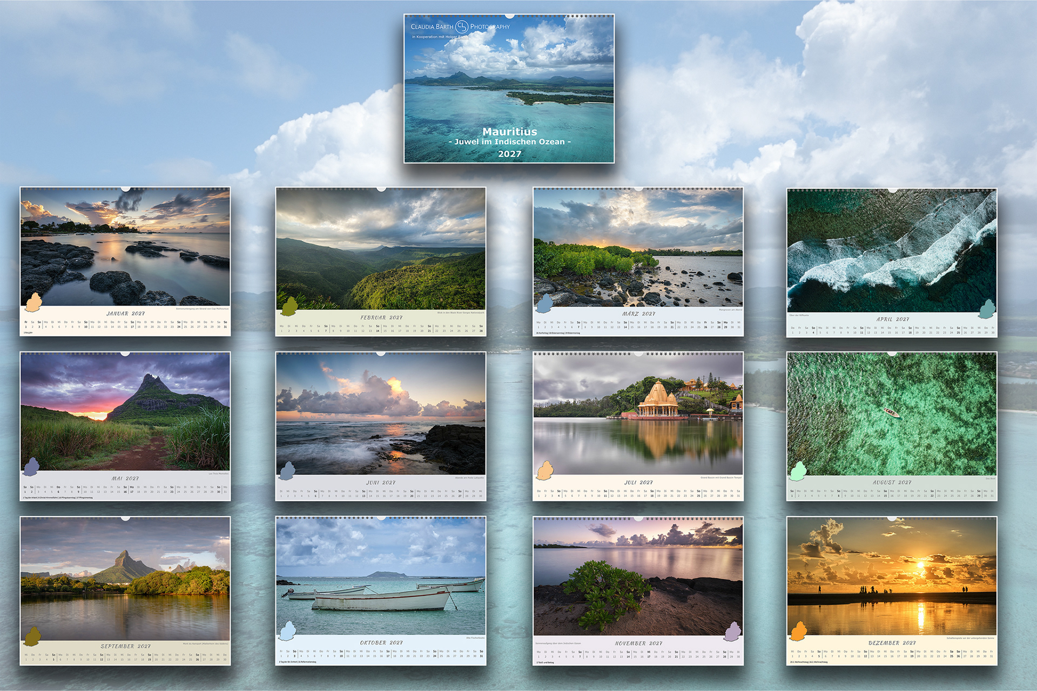This screenshot has height=691, width=1037.
Task: Open the April 2027 aerial wave page
Action: point(892,262)
